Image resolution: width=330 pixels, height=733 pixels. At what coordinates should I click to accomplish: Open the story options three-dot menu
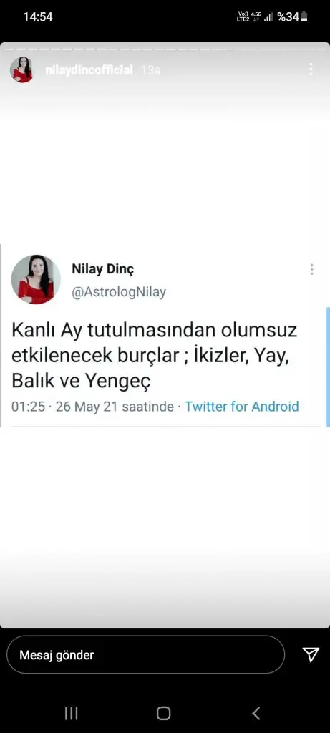coord(311,69)
